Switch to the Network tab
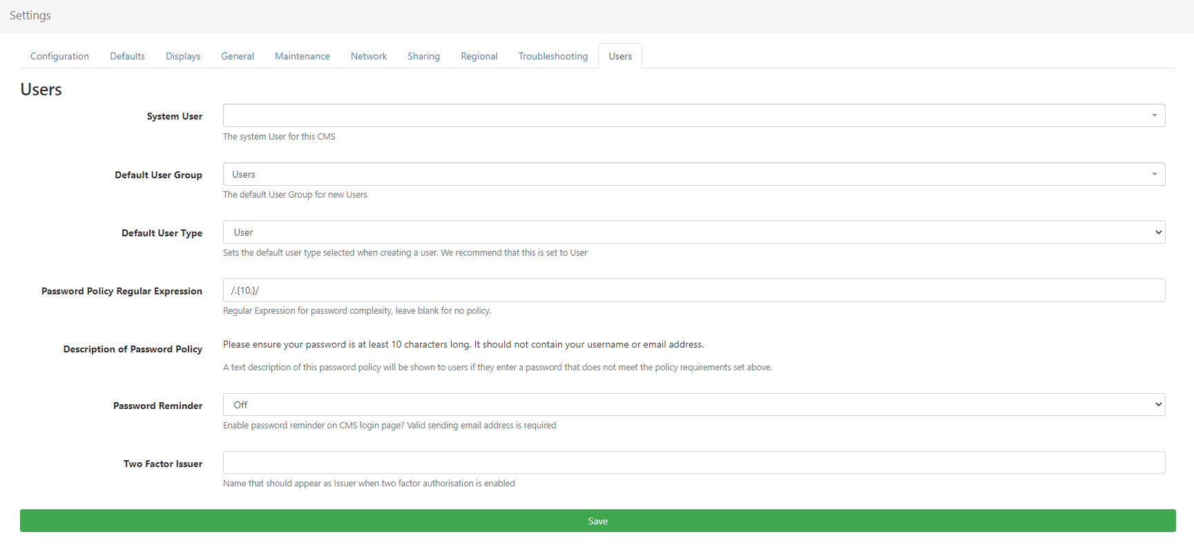This screenshot has height=550, width=1194. point(369,56)
